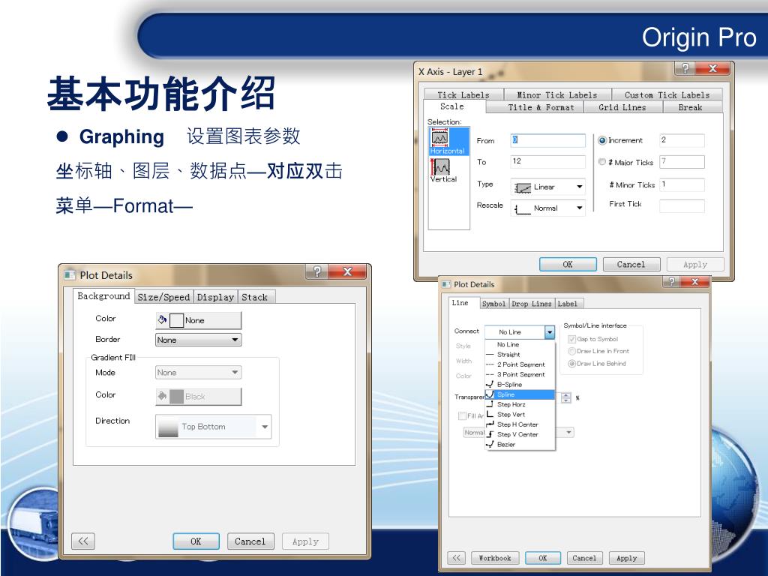
Task: Click the Gradient Fill Black color swatch
Action: point(198,396)
